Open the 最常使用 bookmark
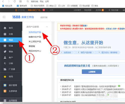This screenshot has width=125, height=104. (22, 6)
